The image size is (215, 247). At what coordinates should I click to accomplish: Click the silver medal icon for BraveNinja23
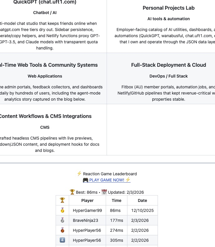tap(62, 220)
